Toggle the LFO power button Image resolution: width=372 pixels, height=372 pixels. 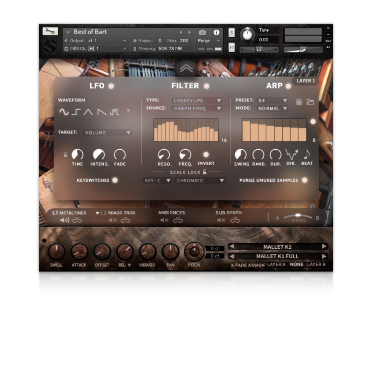coord(111,86)
